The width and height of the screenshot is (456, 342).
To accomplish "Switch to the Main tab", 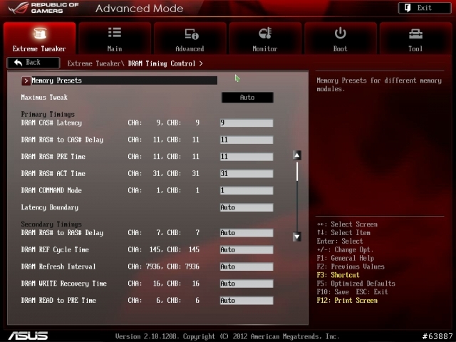I will pyautogui.click(x=115, y=38).
